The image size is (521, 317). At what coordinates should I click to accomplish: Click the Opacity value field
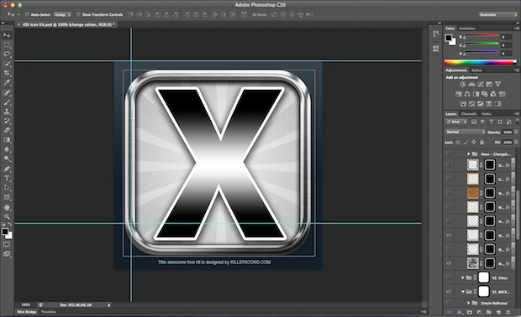(x=507, y=132)
